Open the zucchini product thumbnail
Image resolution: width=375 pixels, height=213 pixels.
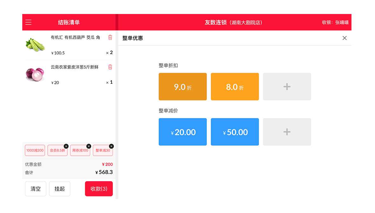(35, 45)
